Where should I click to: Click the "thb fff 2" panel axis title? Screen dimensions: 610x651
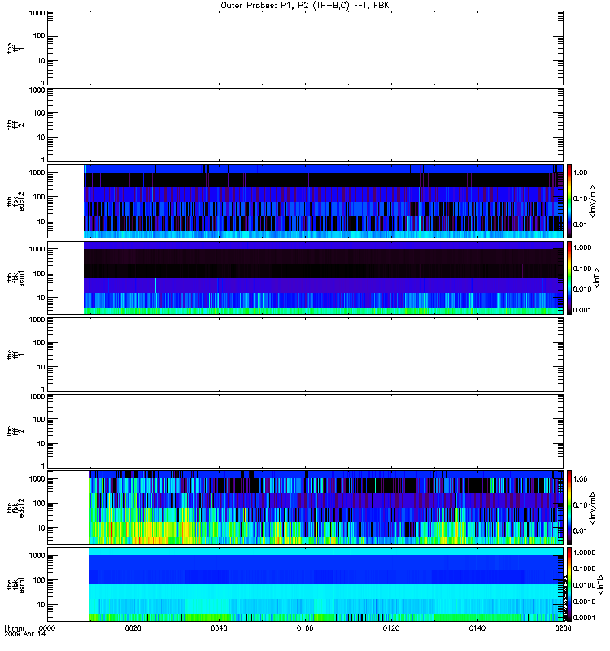click(x=15, y=125)
